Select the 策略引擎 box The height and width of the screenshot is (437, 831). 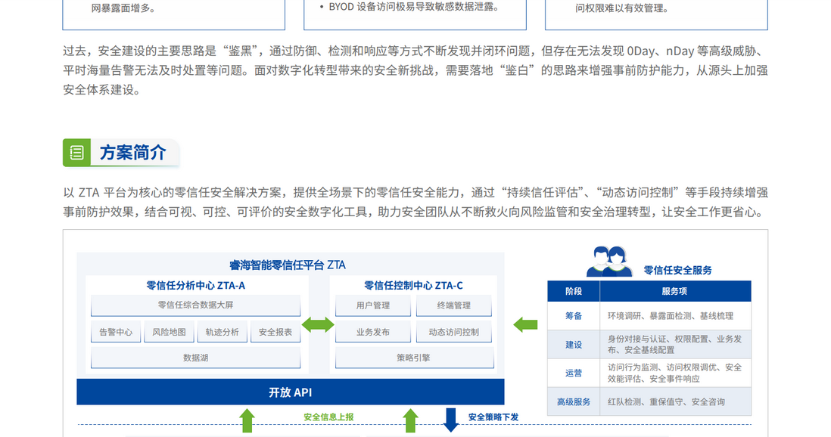[x=415, y=358]
